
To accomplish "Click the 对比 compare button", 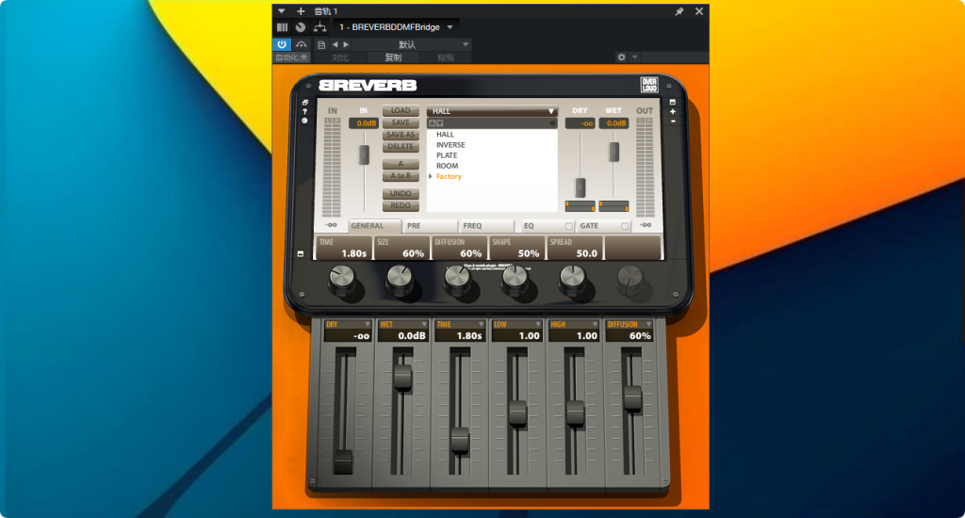I will [340, 57].
